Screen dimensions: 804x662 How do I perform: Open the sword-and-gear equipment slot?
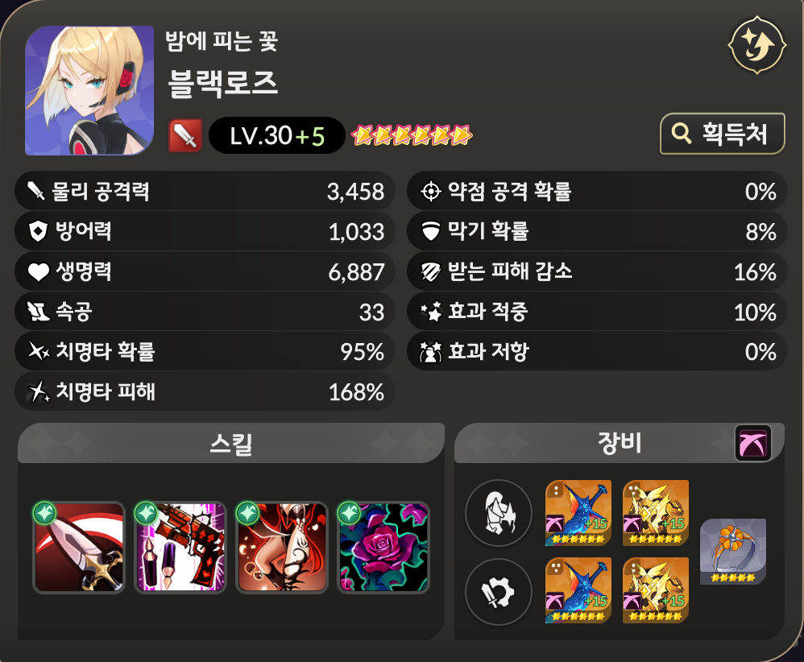pyautogui.click(x=498, y=591)
